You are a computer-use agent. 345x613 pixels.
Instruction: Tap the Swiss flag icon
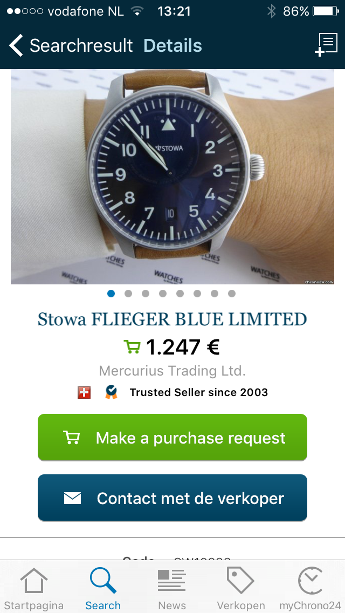(x=84, y=392)
